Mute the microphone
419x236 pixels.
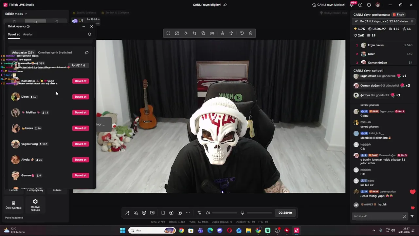click(x=243, y=213)
